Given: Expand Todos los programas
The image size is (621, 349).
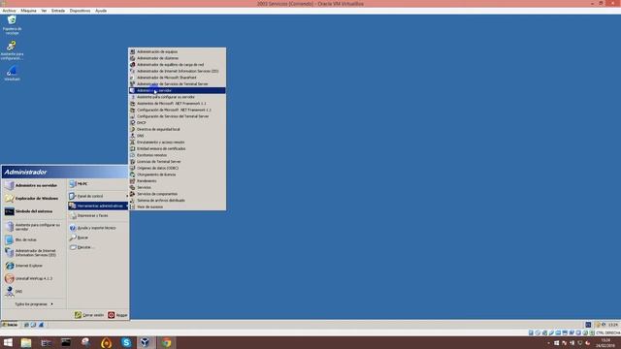Looking at the screenshot, I should (x=34, y=304).
